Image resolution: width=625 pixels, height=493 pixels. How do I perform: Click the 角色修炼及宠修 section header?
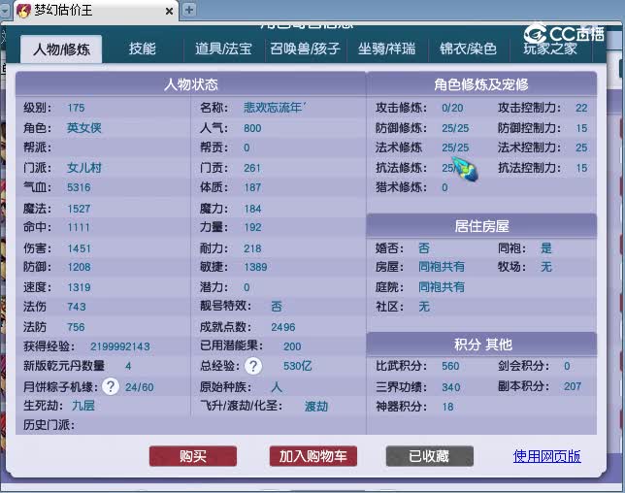coord(481,84)
